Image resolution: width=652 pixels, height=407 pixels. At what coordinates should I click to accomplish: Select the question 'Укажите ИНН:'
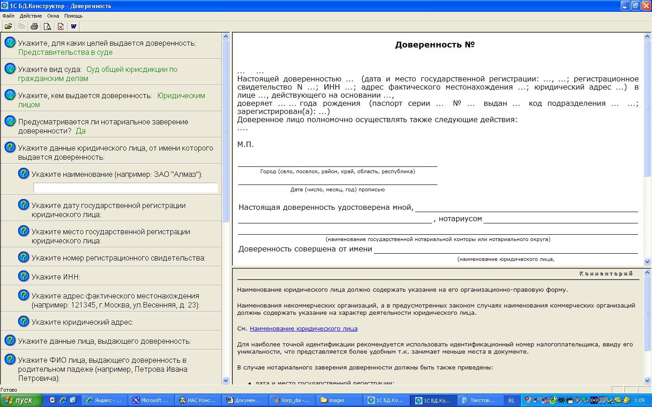(x=56, y=277)
